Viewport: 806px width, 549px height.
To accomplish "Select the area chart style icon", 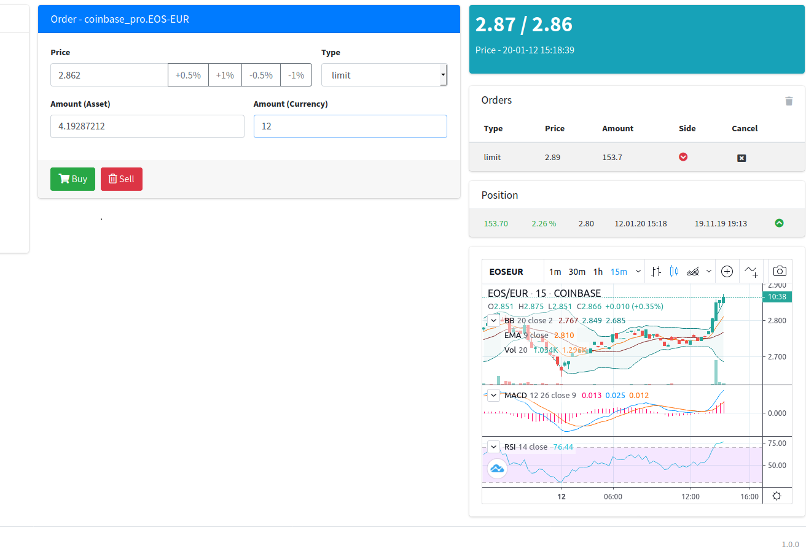I will [x=693, y=271].
